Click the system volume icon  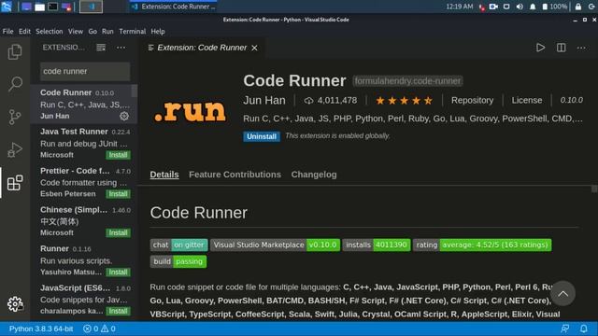coord(520,7)
